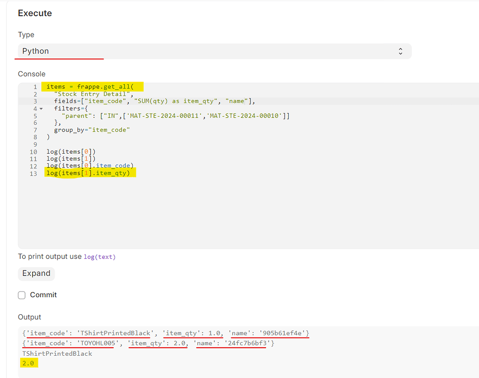
Task: Click line number 1 in the gutter
Action: [x=35, y=86]
